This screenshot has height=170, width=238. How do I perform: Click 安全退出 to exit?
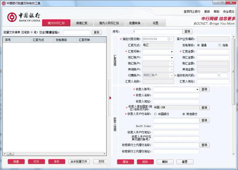(x=229, y=11)
